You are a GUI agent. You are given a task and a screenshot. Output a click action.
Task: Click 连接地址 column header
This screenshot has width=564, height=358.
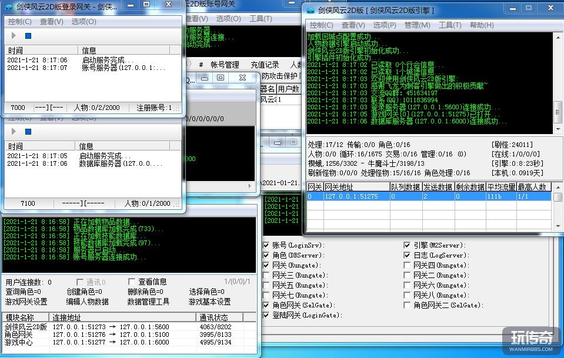point(122,317)
